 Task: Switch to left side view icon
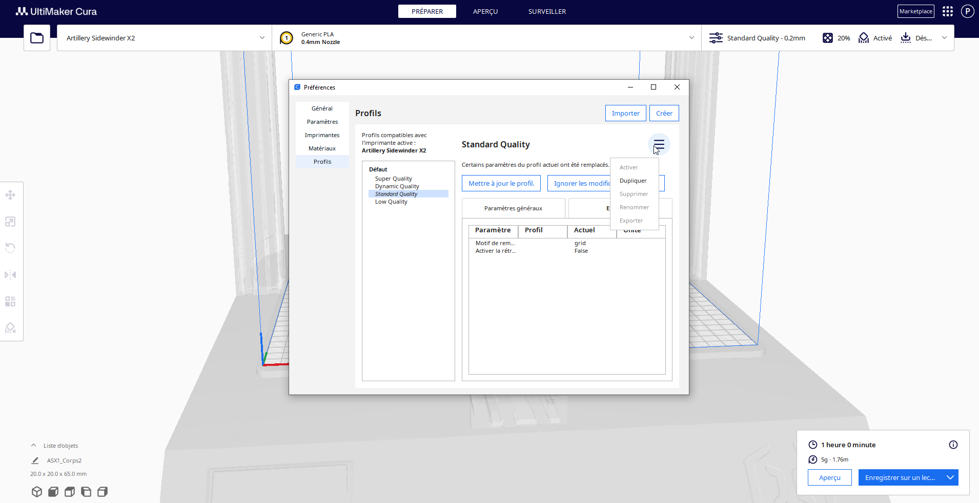pyautogui.click(x=86, y=492)
